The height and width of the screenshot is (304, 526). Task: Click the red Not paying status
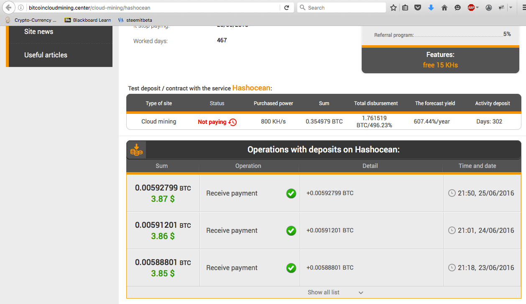tap(212, 122)
